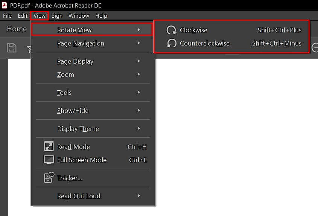Image resolution: width=318 pixels, height=216 pixels.
Task: Click the Full Screen Mode monitor icon
Action: pos(49,160)
